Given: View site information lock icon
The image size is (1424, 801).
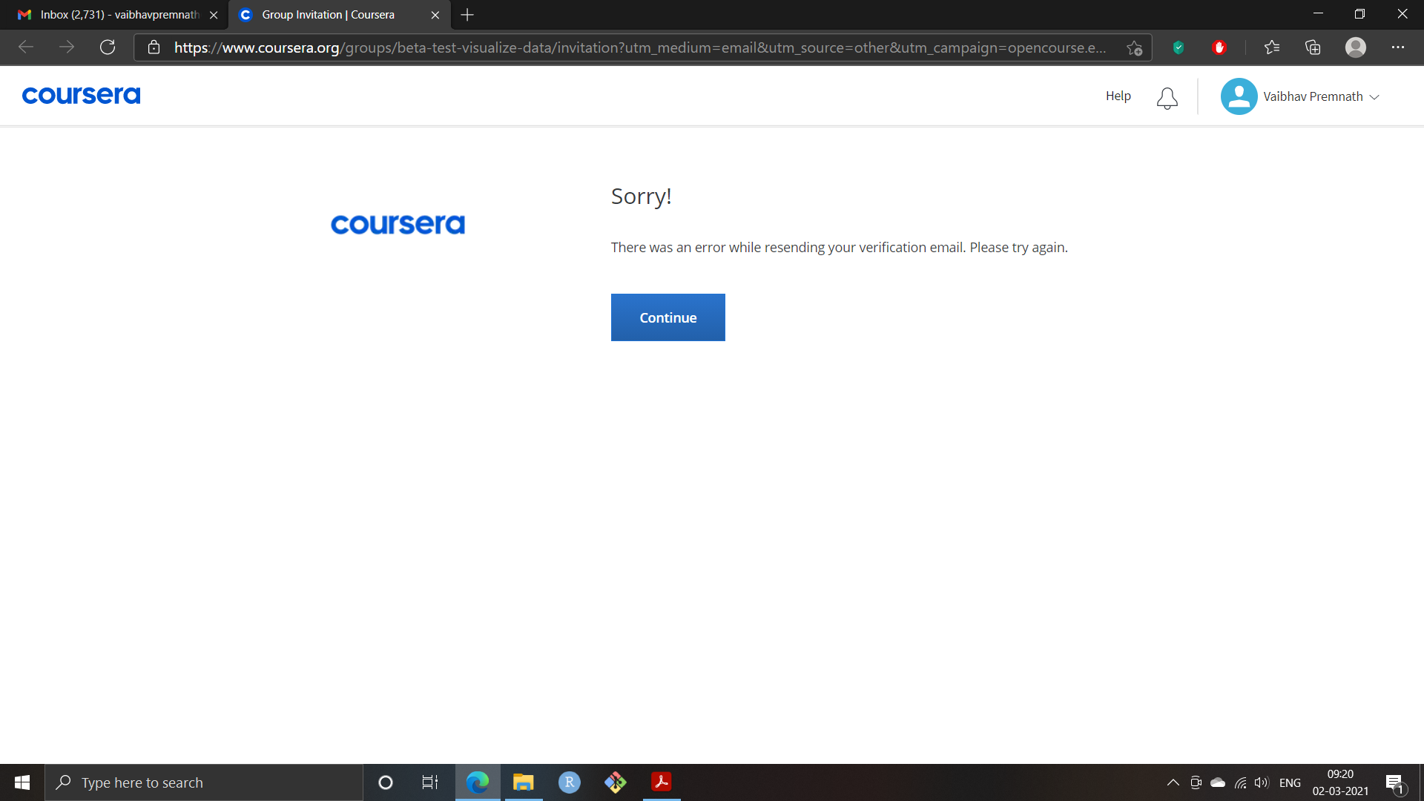Looking at the screenshot, I should 154,47.
